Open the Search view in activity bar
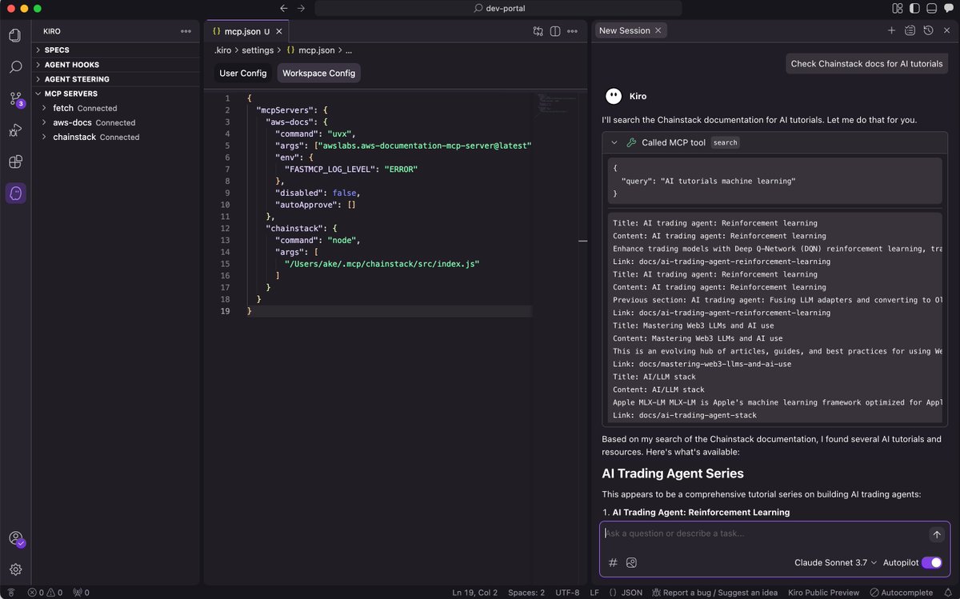960x599 pixels. [15, 67]
